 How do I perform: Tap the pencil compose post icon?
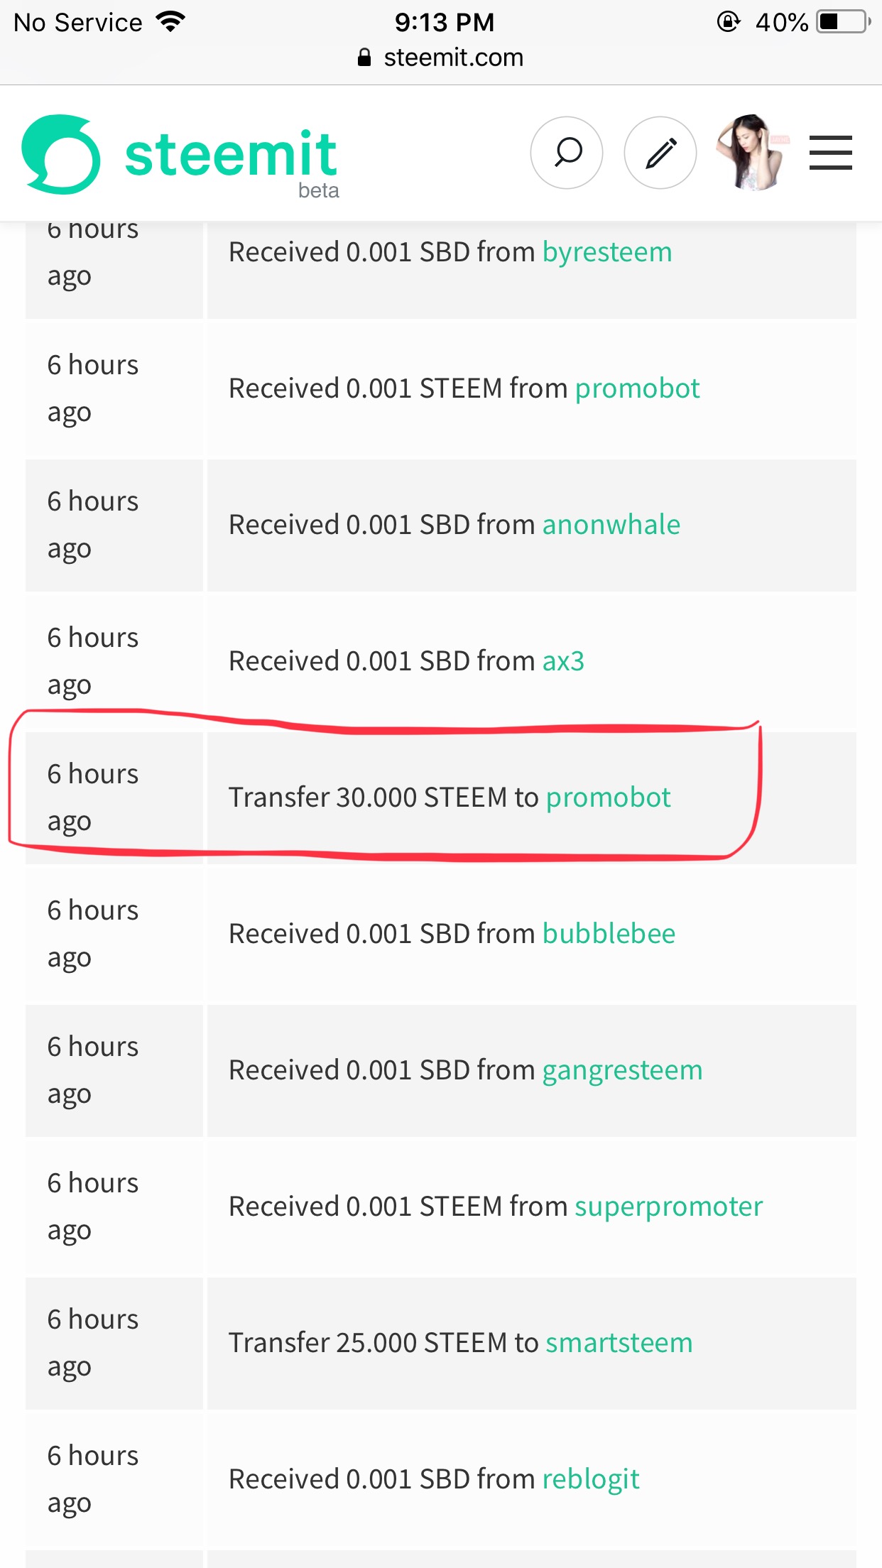coord(660,153)
